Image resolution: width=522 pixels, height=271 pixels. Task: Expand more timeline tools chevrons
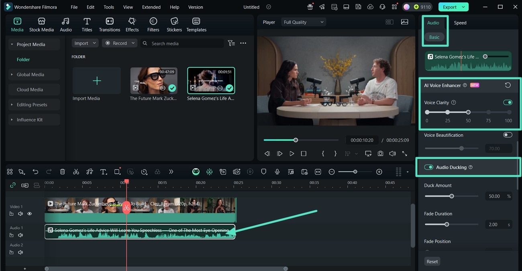(171, 172)
